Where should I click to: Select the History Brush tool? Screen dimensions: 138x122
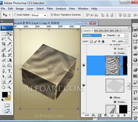[9, 55]
